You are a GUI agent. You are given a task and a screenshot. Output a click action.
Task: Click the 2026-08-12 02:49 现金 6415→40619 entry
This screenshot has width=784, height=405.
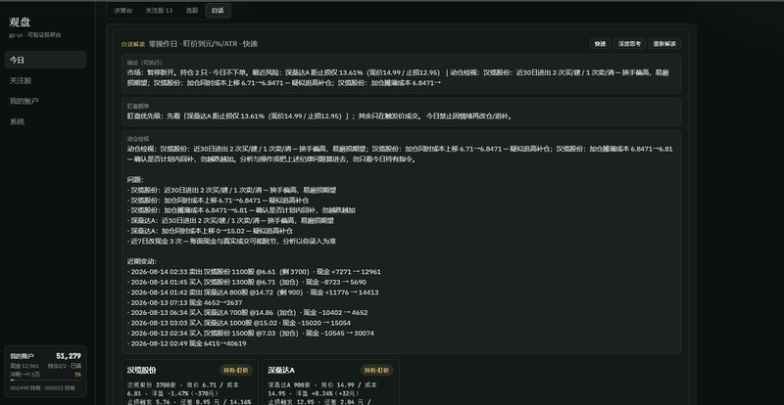click(x=186, y=343)
